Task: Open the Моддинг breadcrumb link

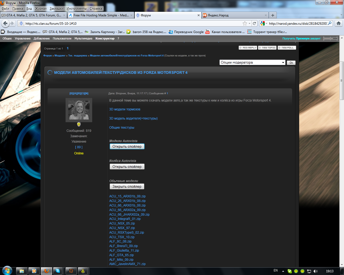Action: (x=60, y=56)
